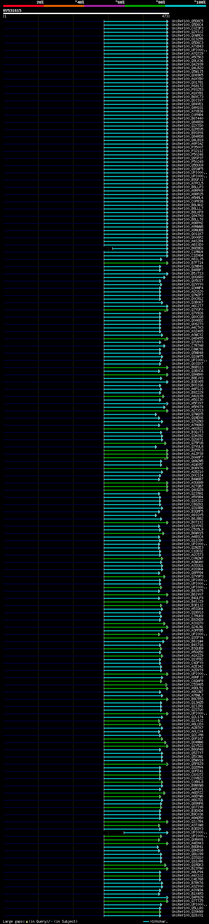
Task: Open hit UniRef100_C0Z3F3
Action: (187, 28)
